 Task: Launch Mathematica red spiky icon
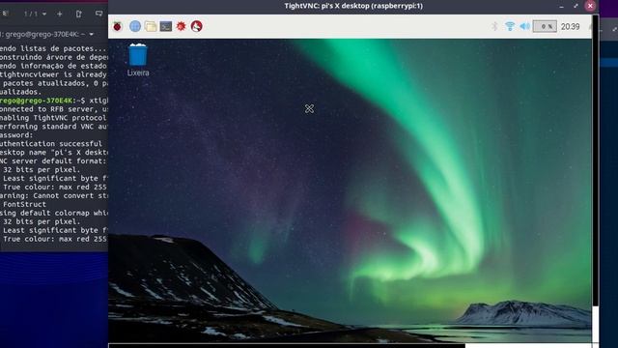181,26
